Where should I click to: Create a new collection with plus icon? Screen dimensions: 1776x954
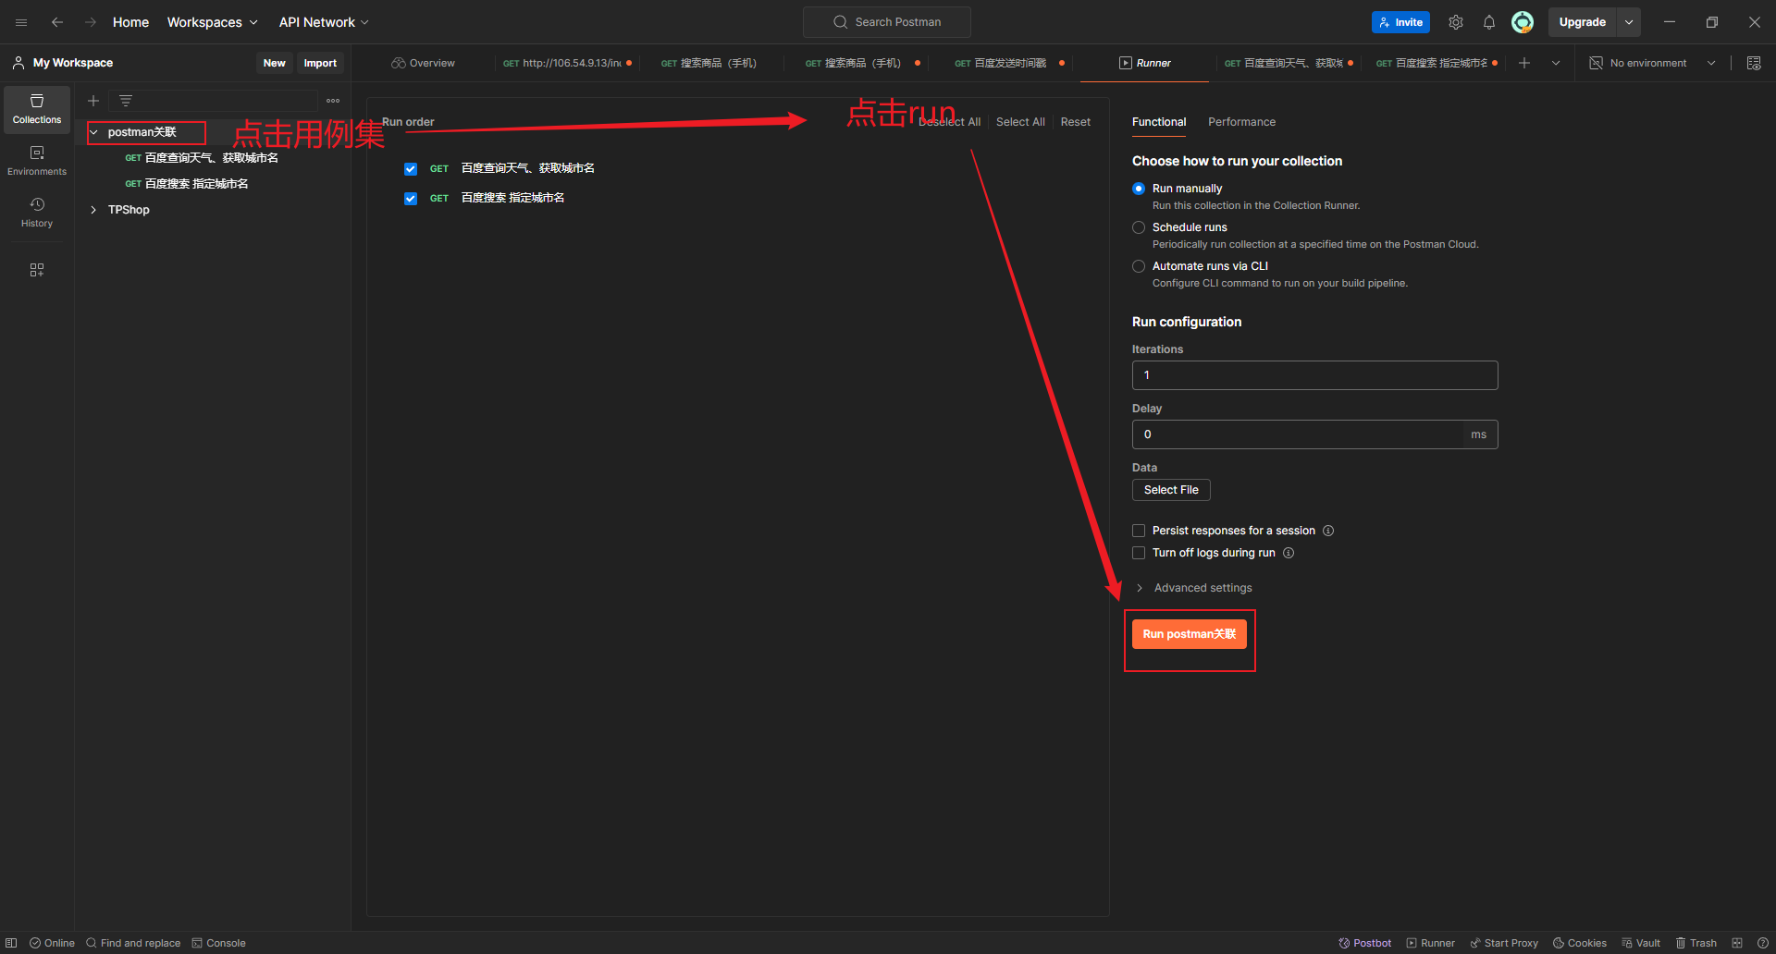click(x=93, y=101)
